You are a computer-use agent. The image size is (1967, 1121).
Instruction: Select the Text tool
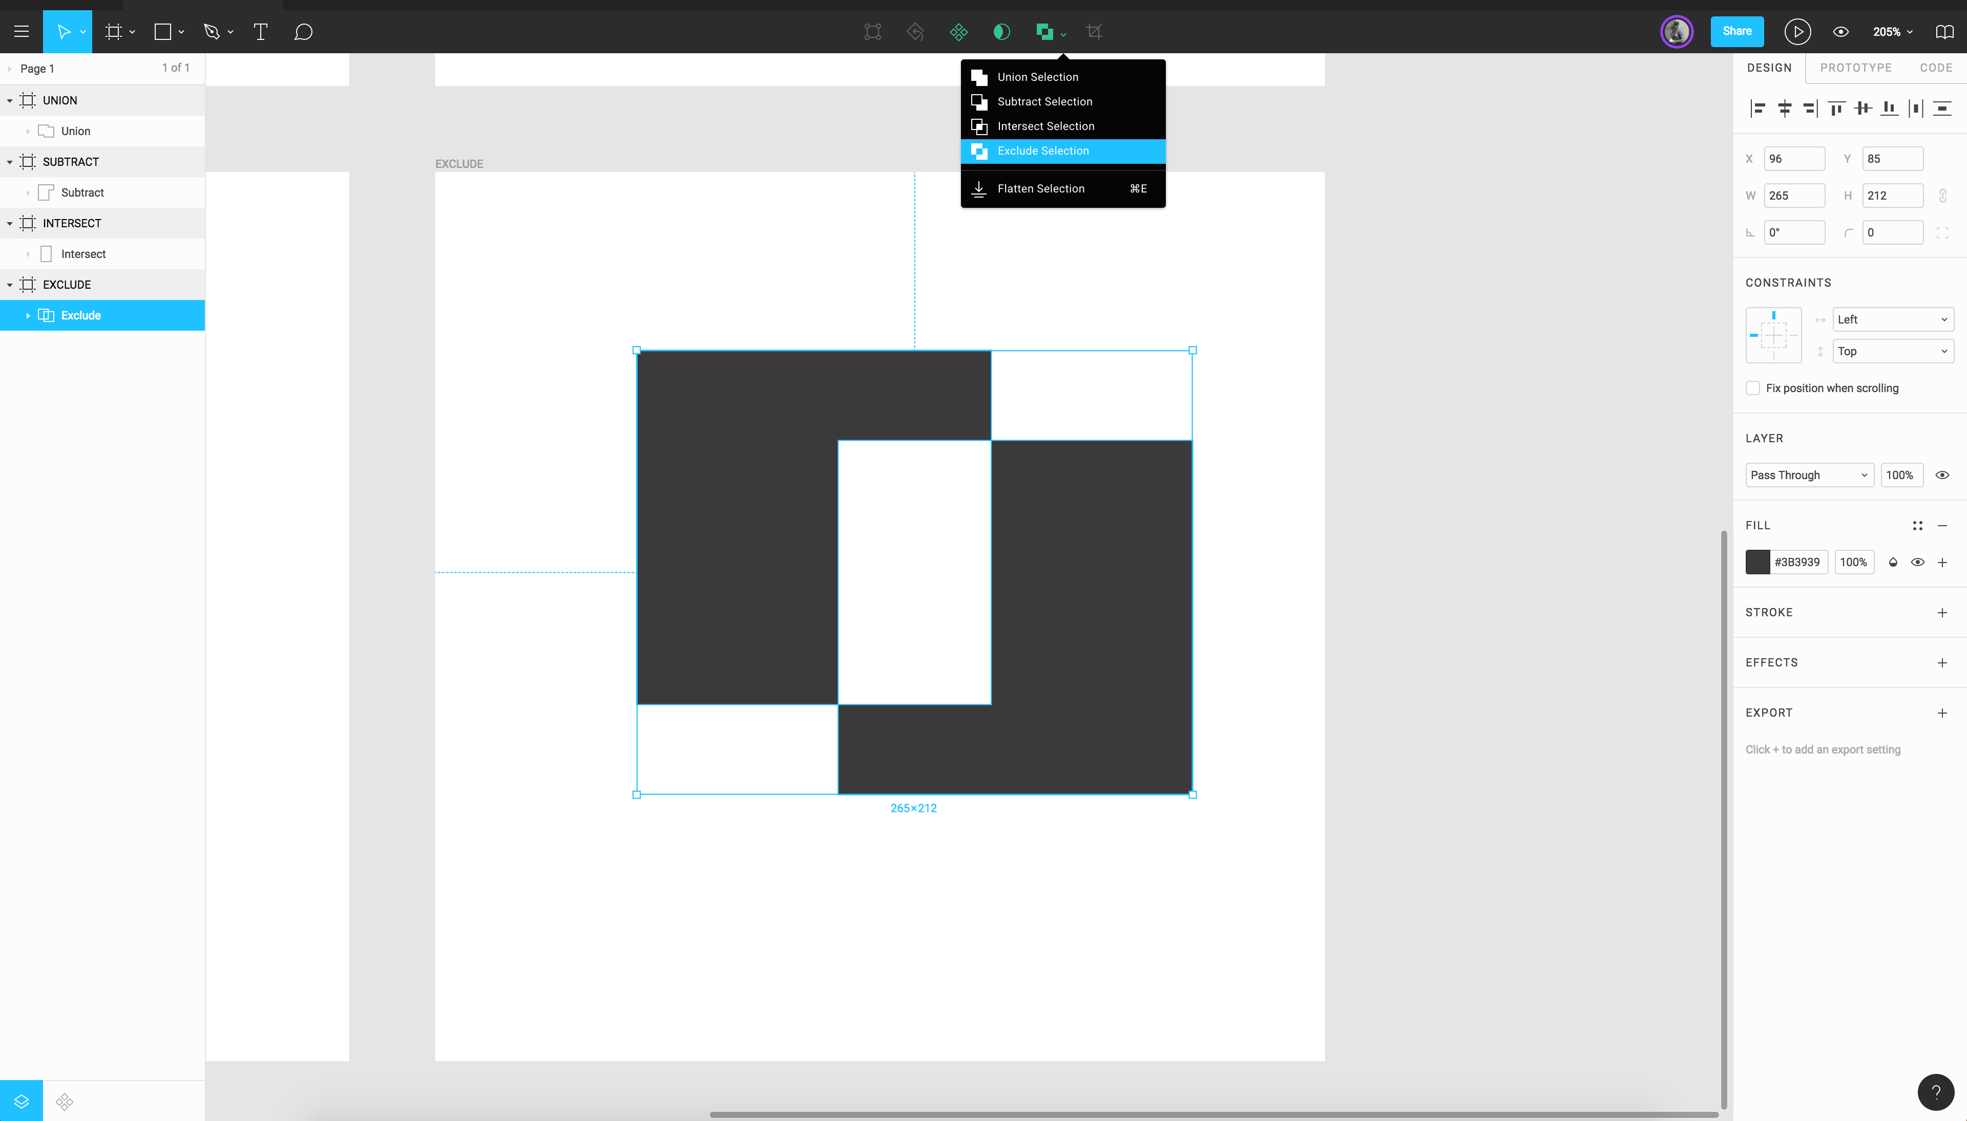[260, 32]
